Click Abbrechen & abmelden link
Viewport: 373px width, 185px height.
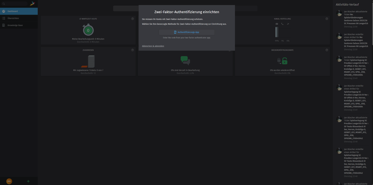153,46
